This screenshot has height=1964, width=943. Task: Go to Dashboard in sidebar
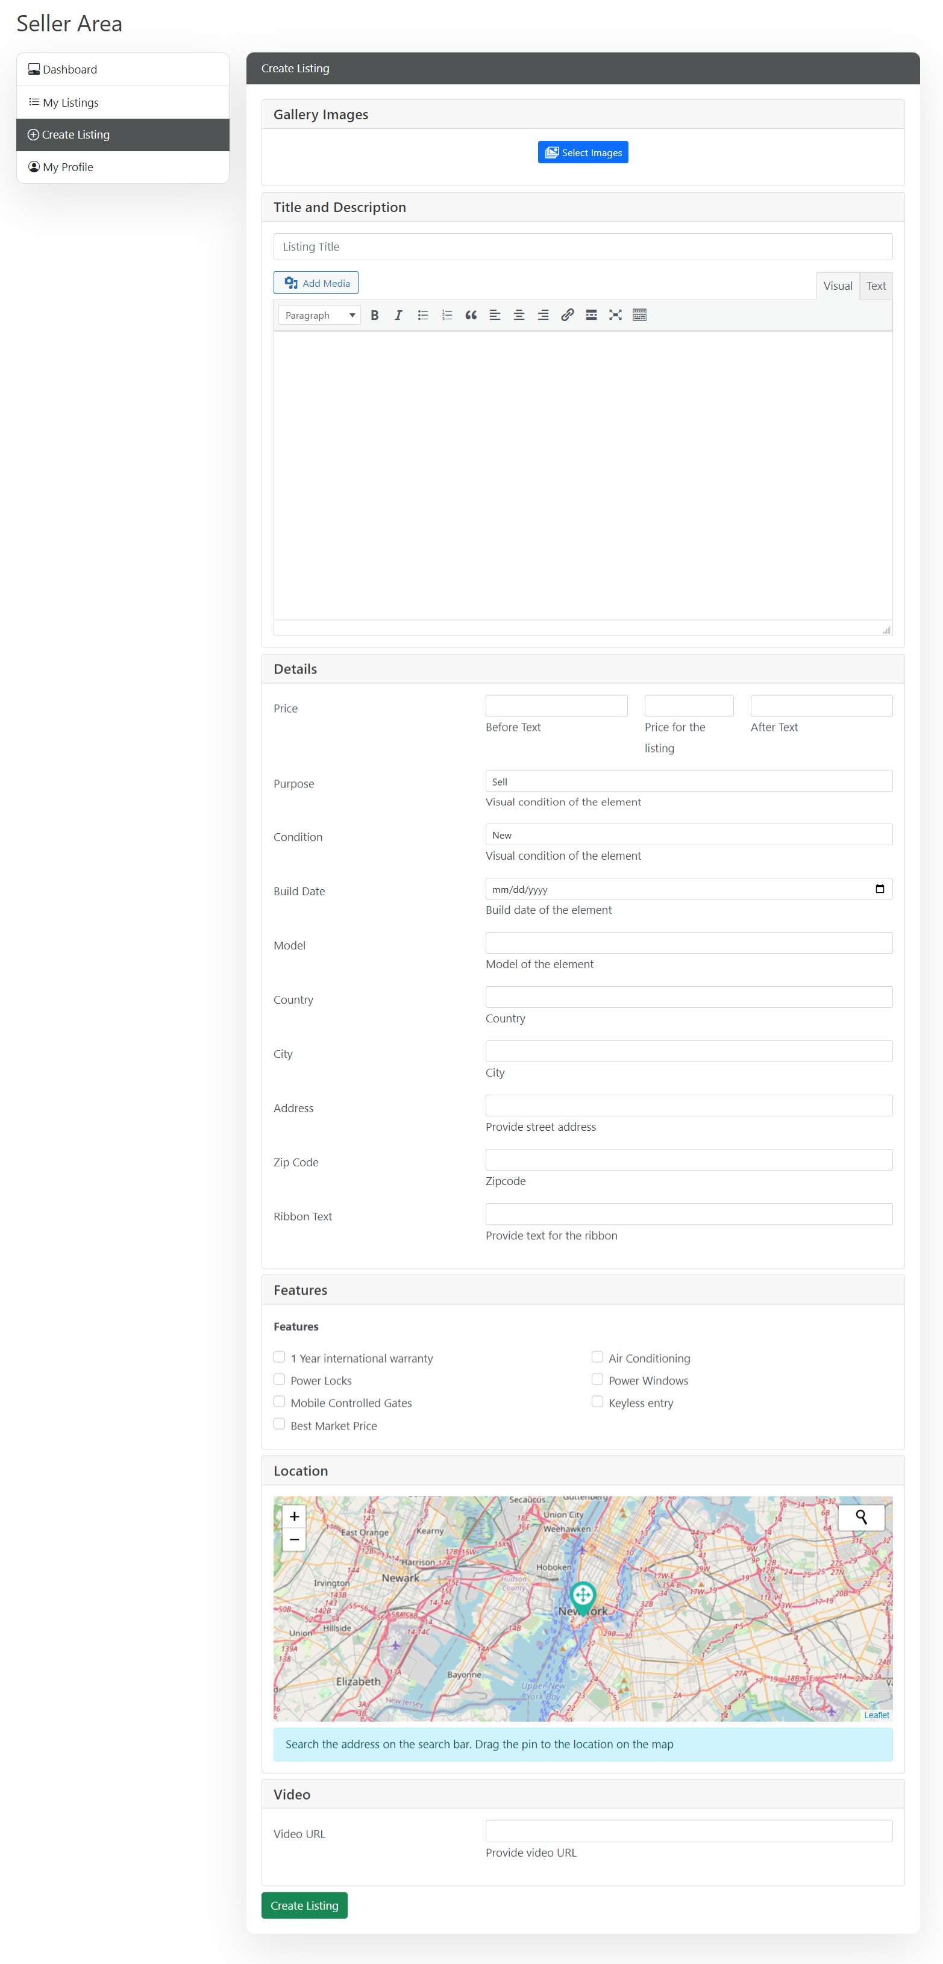(x=123, y=69)
